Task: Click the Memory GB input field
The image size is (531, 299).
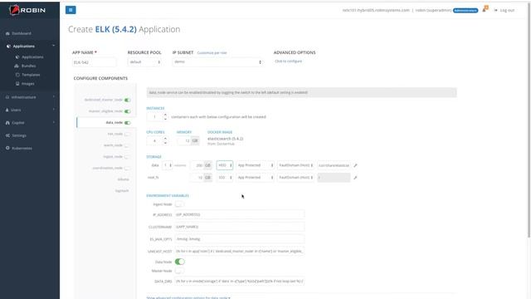Action: coord(184,140)
